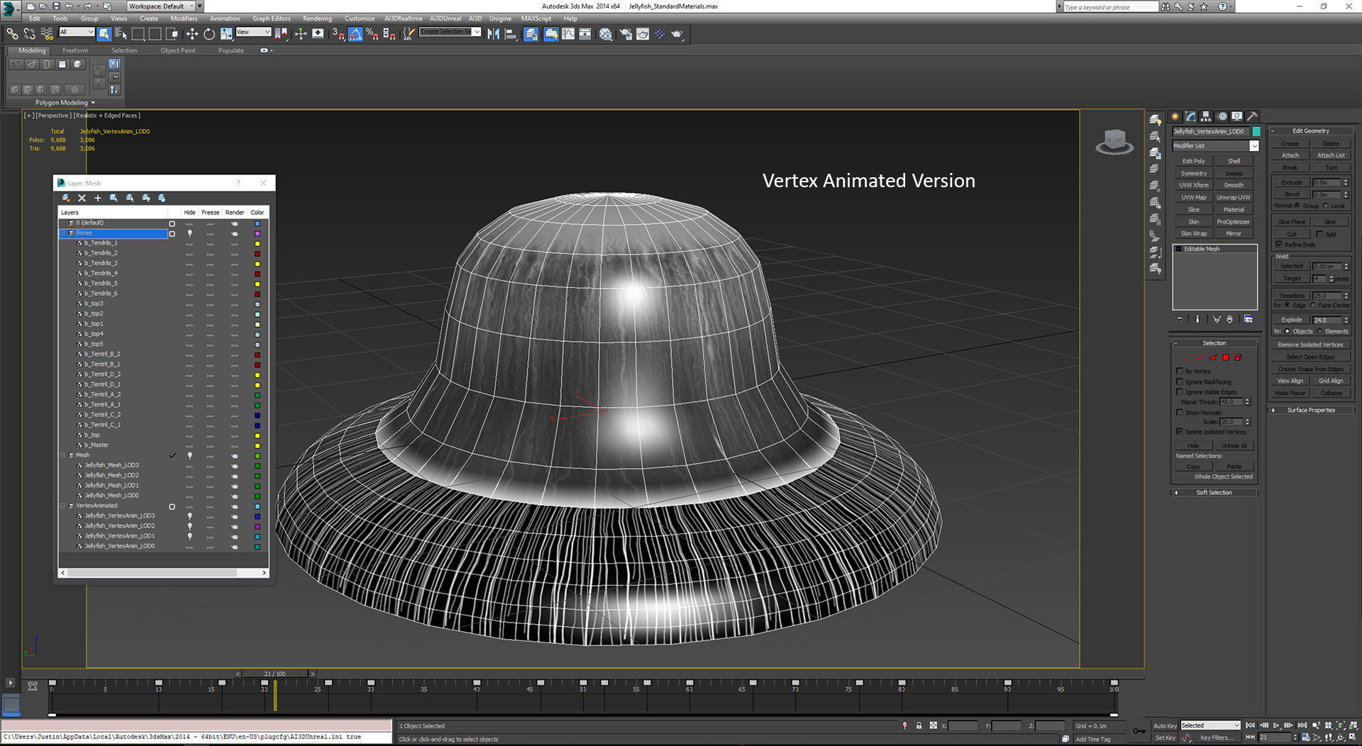Enable Ignore Backfacing checkbox
This screenshot has width=1362, height=746.
point(1180,382)
